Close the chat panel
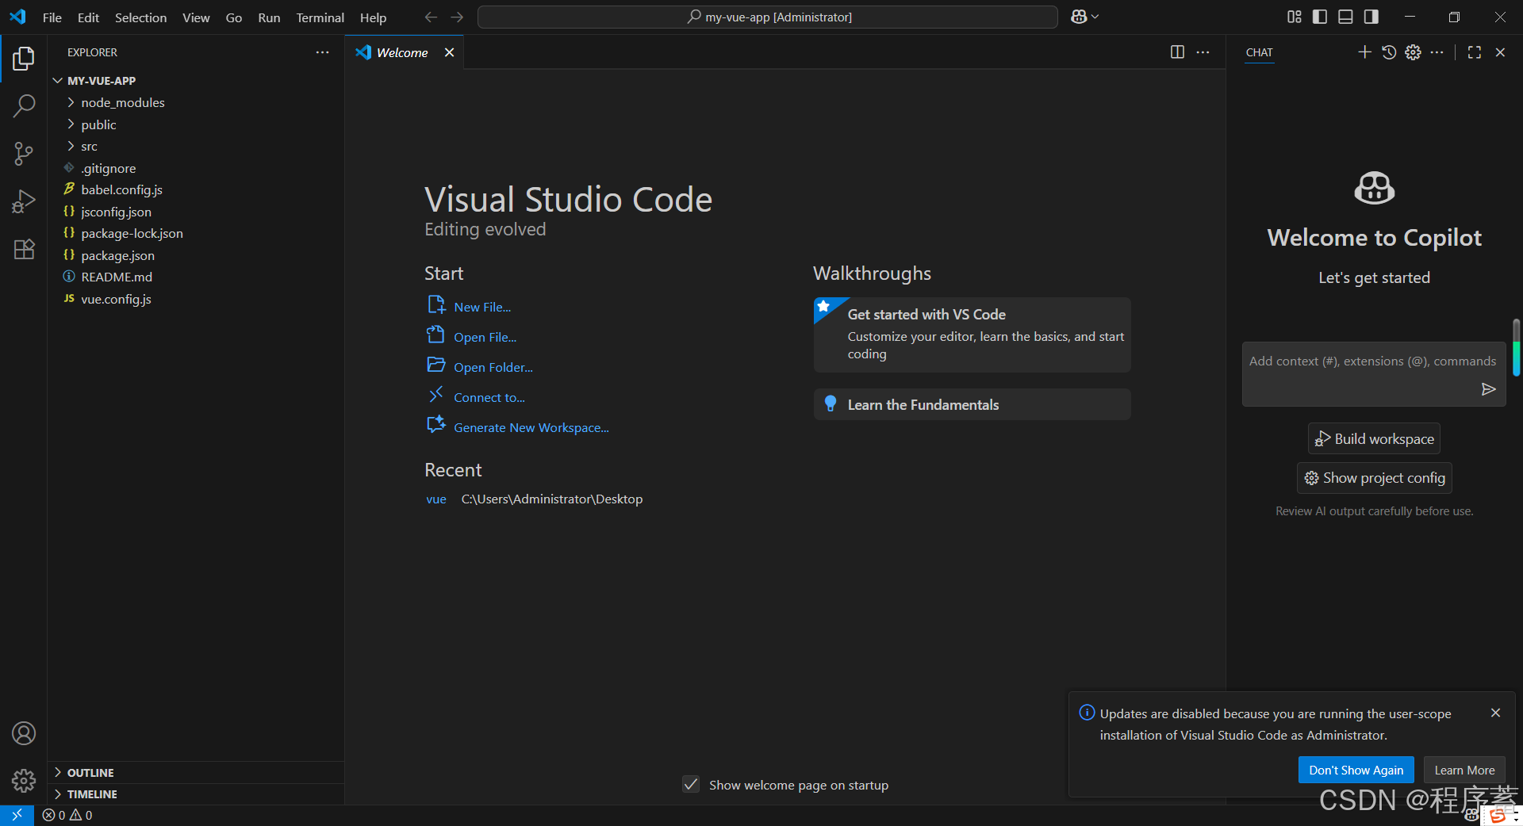 pos(1500,52)
